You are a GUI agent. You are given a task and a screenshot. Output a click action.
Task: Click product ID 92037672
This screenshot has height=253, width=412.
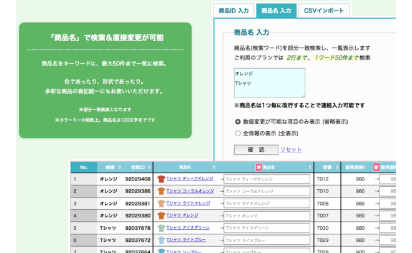138,240
